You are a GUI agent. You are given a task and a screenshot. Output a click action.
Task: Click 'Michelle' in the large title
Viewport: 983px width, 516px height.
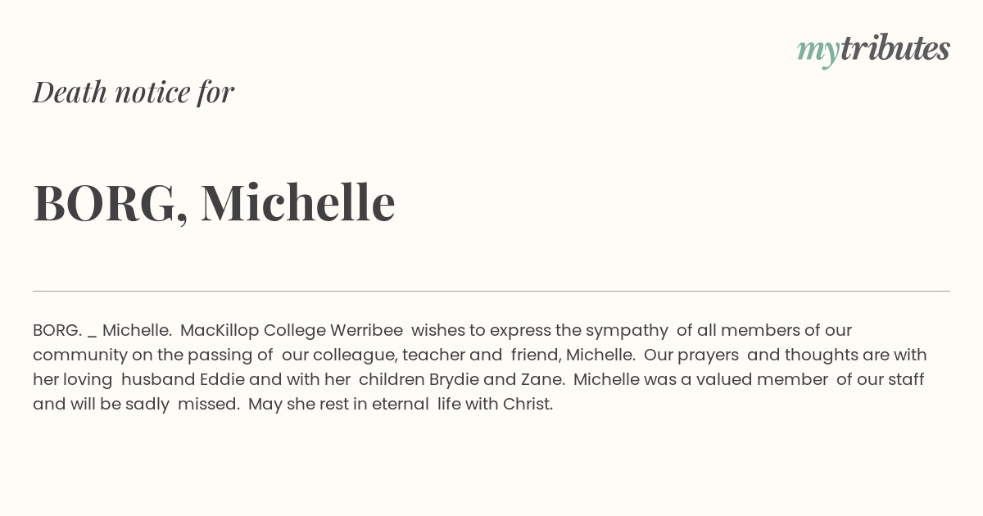tap(298, 201)
